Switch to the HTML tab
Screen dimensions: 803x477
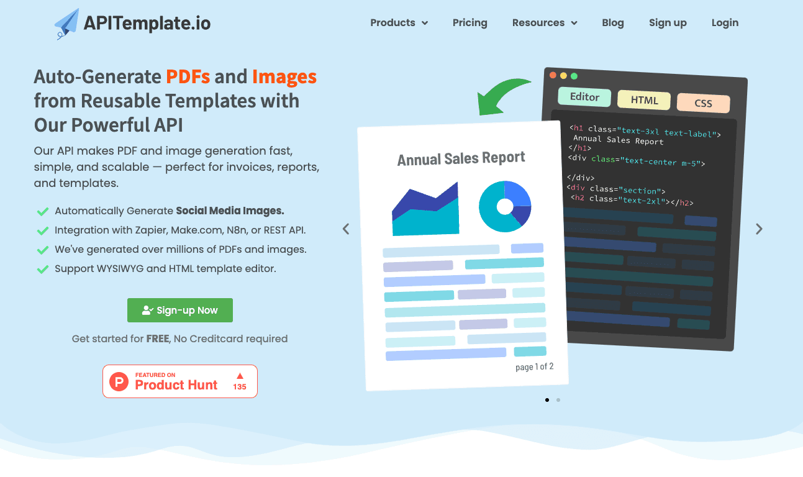pyautogui.click(x=643, y=100)
